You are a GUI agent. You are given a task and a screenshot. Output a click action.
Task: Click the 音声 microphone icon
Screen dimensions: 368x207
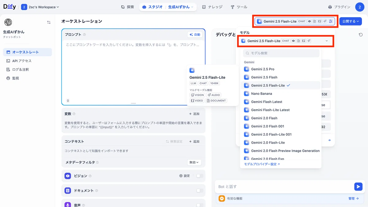point(68,205)
